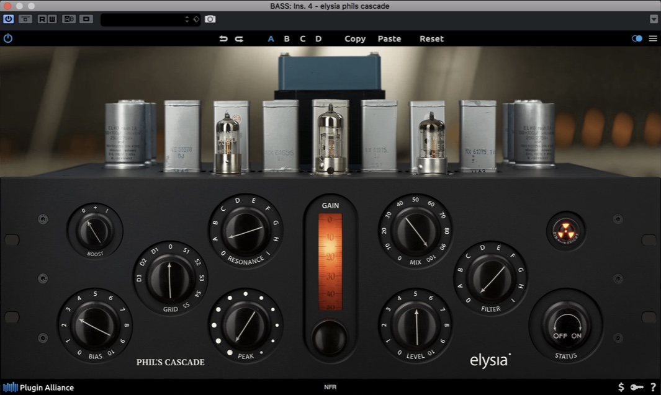
Task: Click the round button below GAIN meter
Action: [x=330, y=338]
